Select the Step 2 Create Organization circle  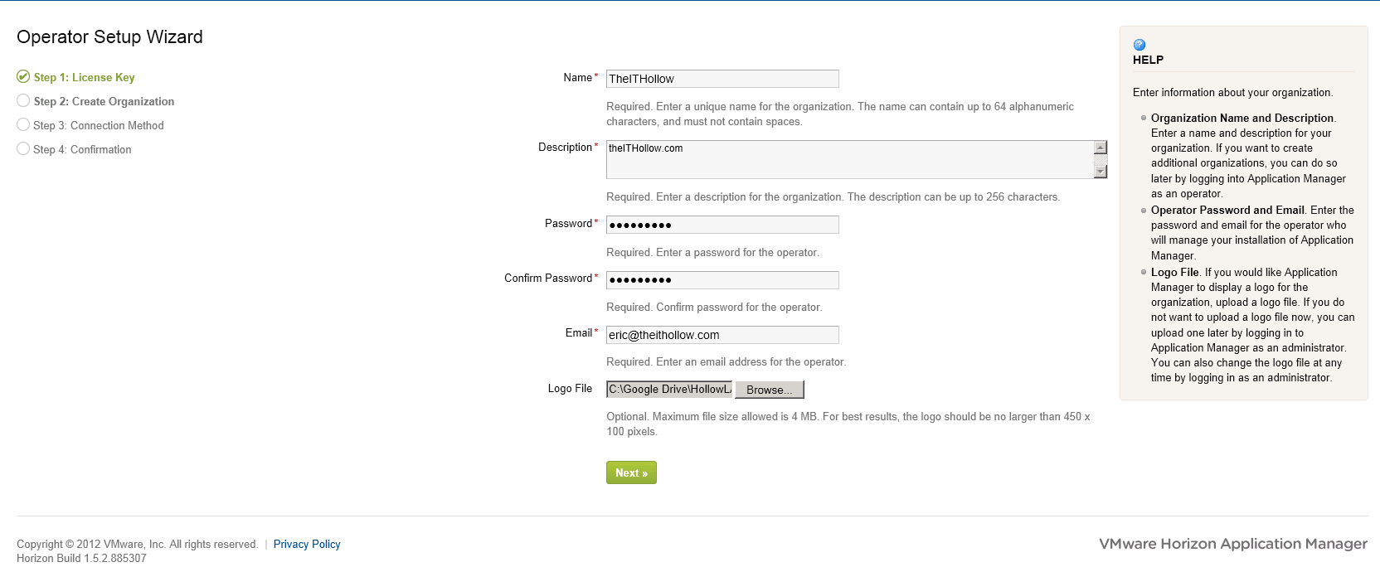(23, 100)
